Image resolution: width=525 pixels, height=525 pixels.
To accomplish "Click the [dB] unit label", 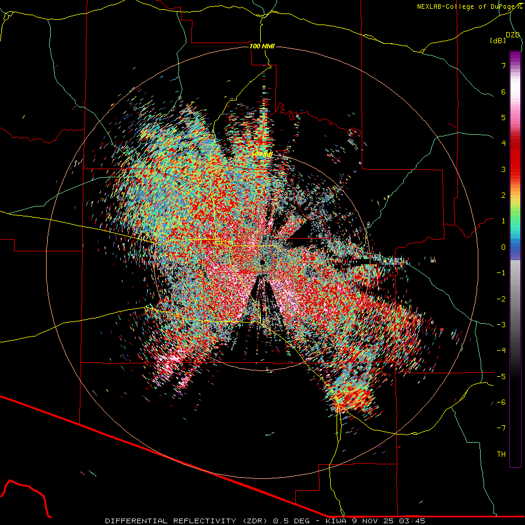I will 498,41.
